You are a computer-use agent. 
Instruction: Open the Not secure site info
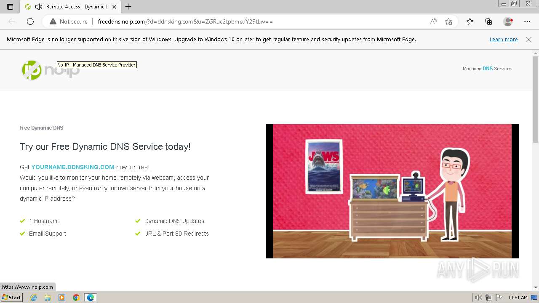(x=69, y=21)
